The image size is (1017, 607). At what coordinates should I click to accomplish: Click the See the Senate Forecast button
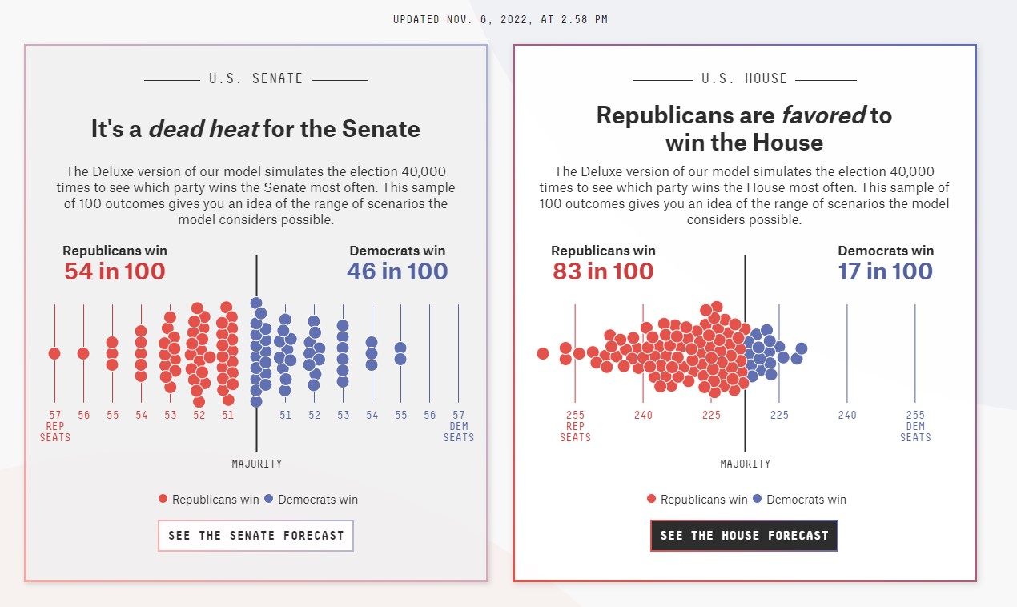255,536
